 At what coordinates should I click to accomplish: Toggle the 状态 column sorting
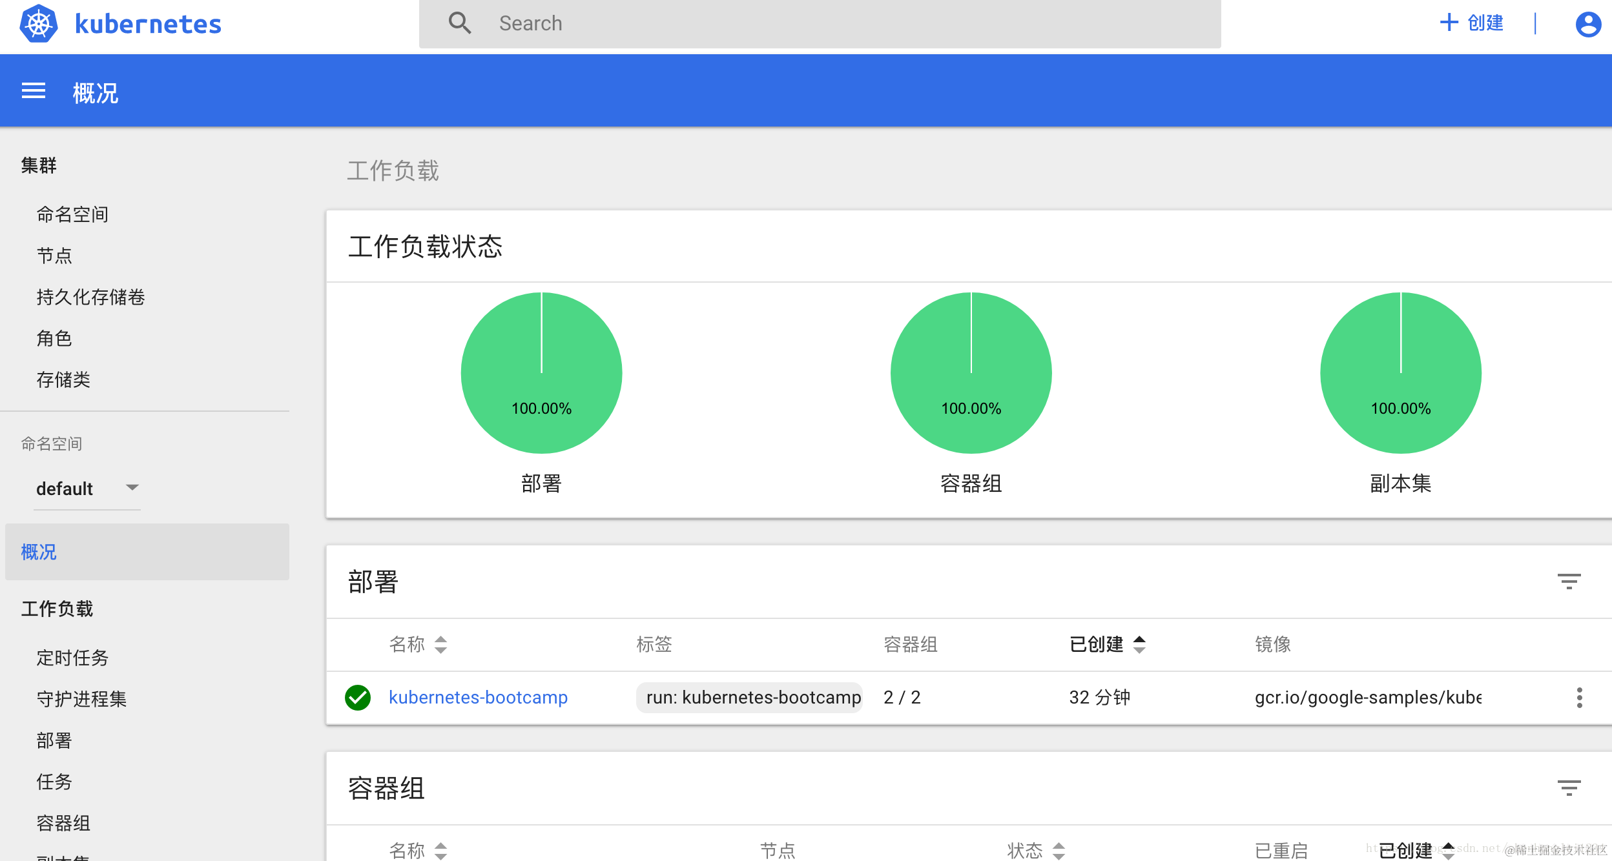click(1059, 851)
